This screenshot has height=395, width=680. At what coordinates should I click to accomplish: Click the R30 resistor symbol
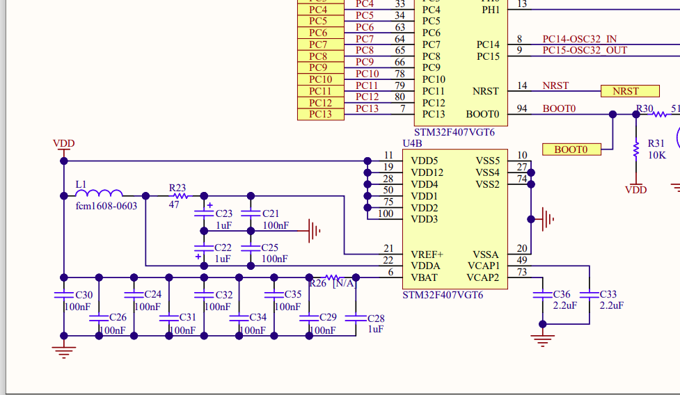click(660, 114)
